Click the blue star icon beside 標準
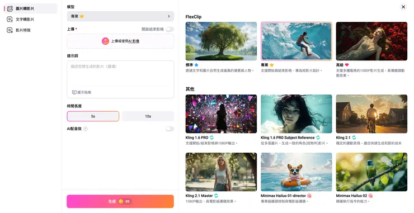Viewport: 414px width, 213px height. point(196,65)
